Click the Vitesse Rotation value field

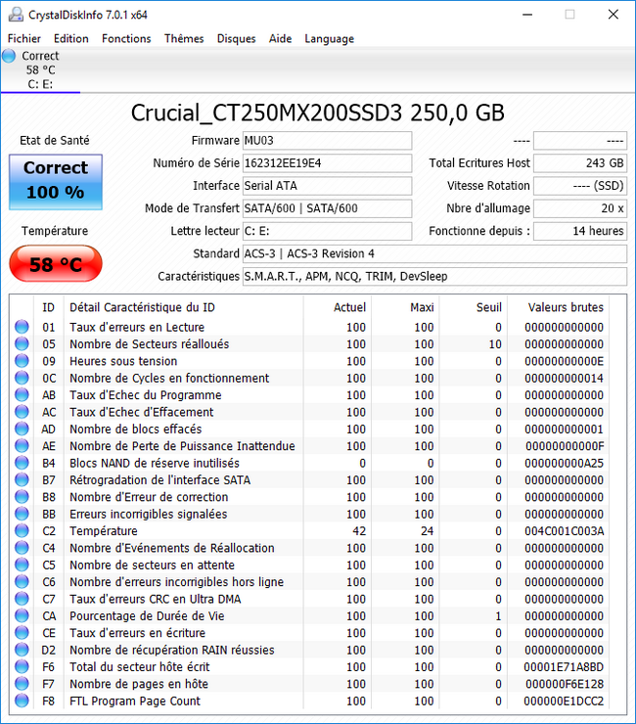point(580,186)
